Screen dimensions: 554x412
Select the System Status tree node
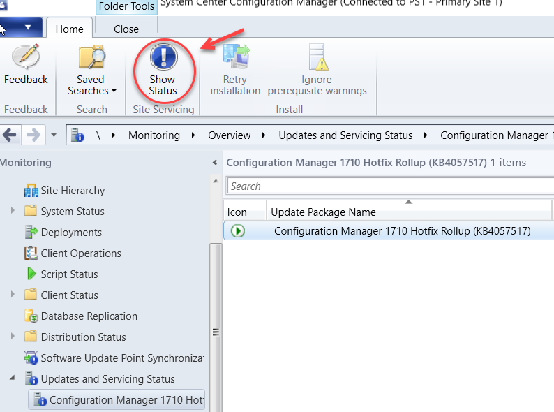pos(73,211)
